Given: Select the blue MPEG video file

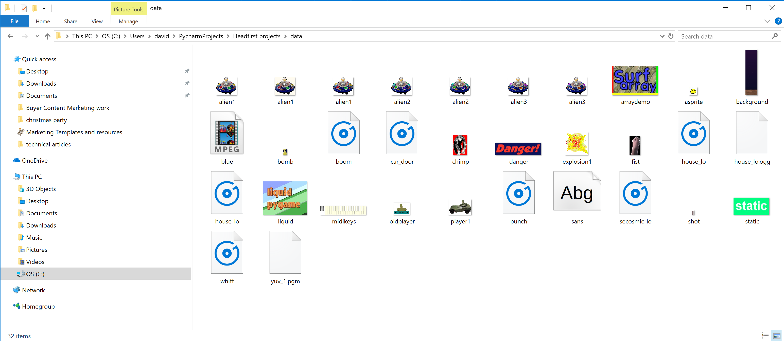Looking at the screenshot, I should pos(227,134).
